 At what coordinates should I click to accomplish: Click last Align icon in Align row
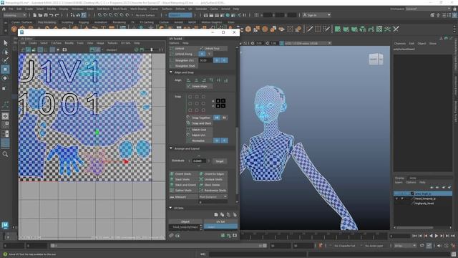[226, 80]
